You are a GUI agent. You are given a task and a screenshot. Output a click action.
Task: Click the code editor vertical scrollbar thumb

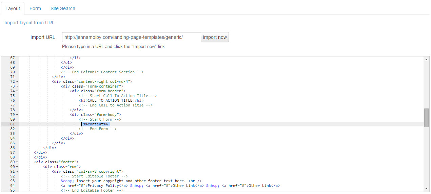point(426,117)
